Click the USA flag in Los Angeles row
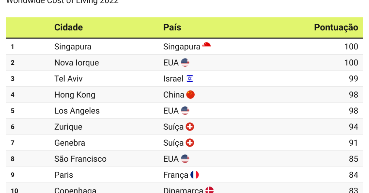Image resolution: width=369 pixels, height=193 pixels. click(x=185, y=111)
